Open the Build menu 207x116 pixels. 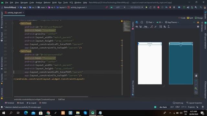(54, 3)
